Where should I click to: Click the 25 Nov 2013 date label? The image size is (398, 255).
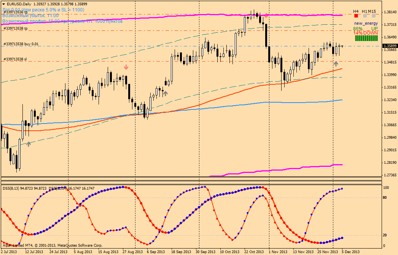[x=328, y=252]
